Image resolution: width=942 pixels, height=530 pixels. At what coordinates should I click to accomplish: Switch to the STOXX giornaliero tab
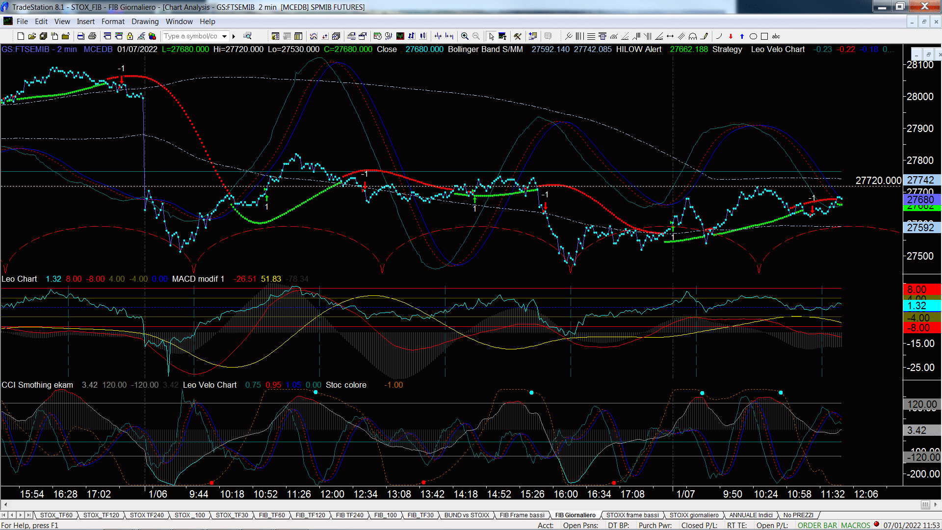[694, 515]
